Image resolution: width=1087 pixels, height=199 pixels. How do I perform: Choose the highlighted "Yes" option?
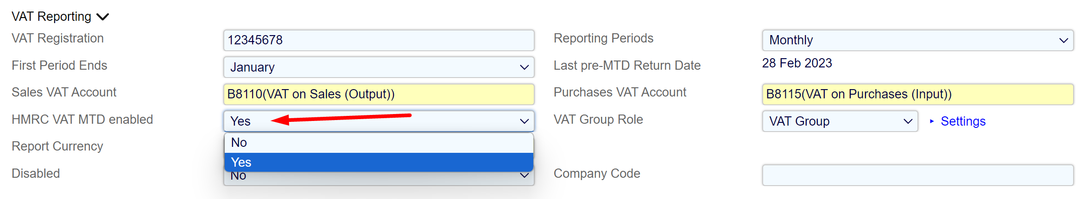[378, 163]
